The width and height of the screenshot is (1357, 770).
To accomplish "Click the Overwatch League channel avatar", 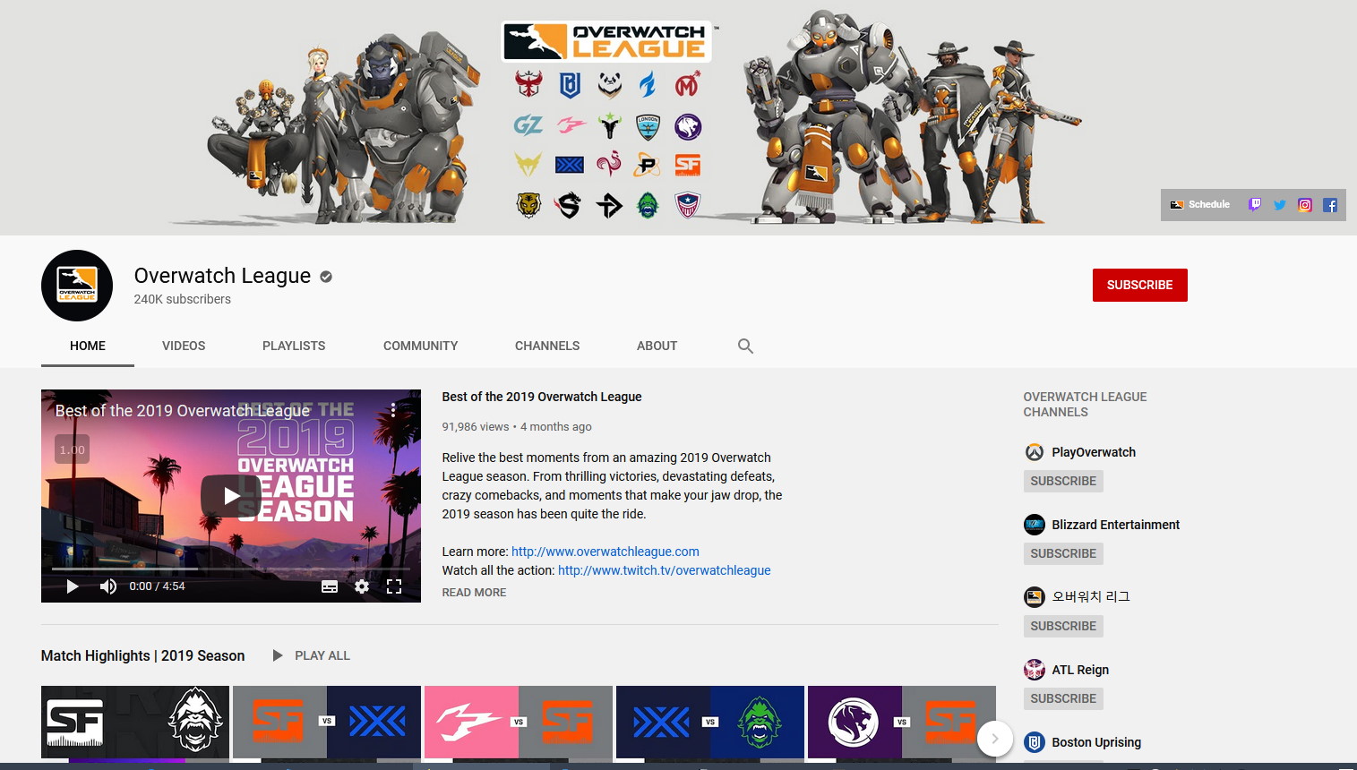I will pos(77,286).
